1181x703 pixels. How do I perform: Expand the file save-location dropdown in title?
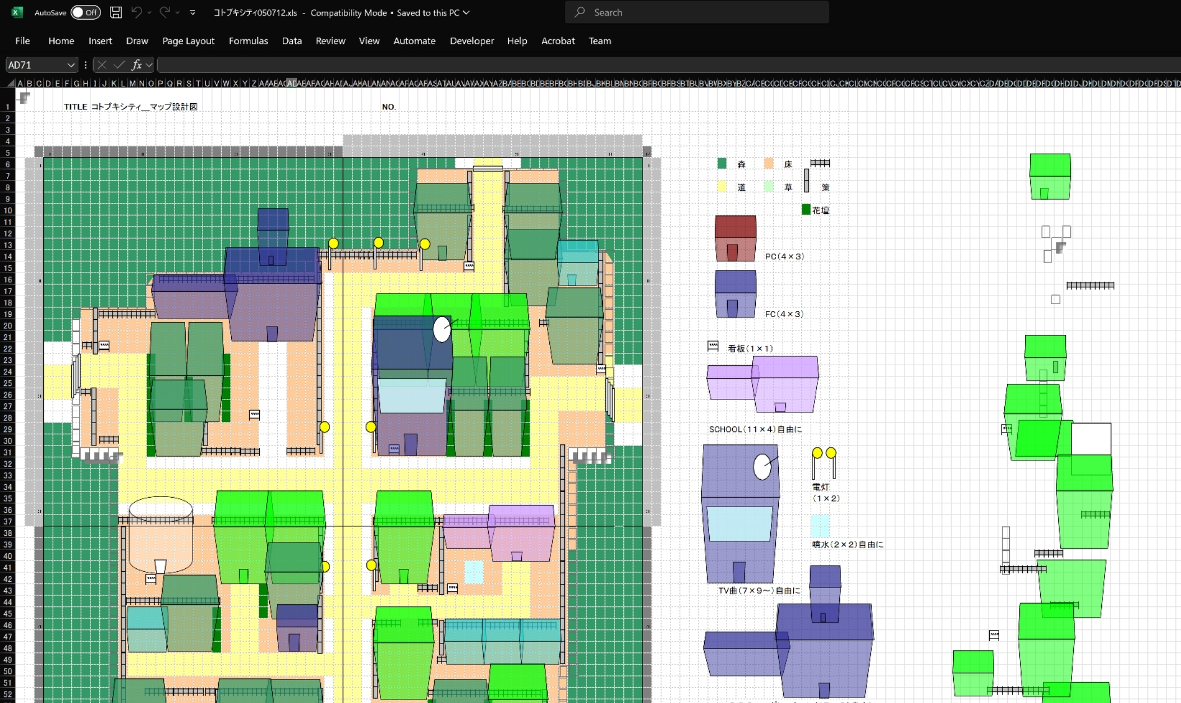[466, 12]
